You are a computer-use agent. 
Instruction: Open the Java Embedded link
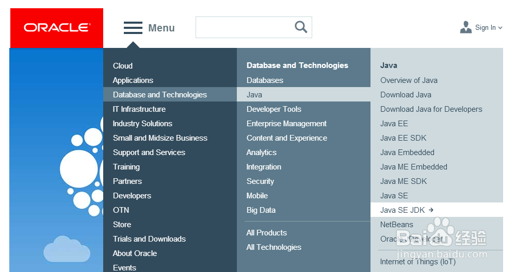[407, 152]
